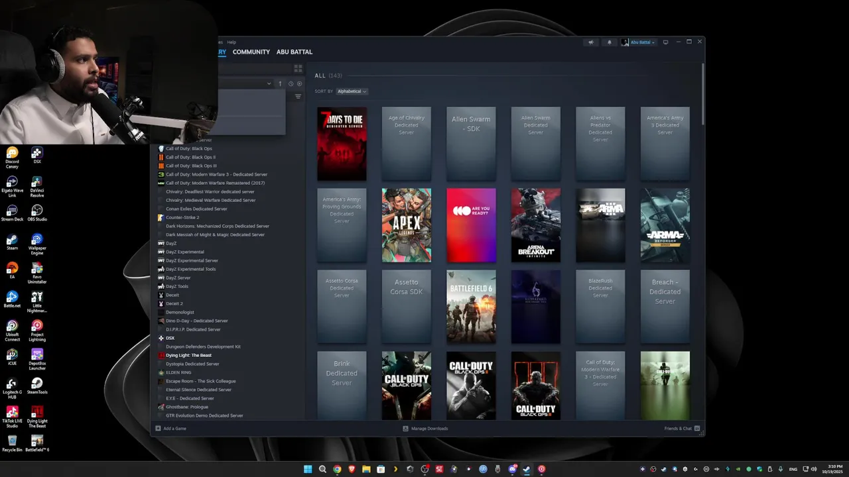The image size is (849, 477).
Task: Open EA app desktop shortcut
Action: tap(12, 271)
